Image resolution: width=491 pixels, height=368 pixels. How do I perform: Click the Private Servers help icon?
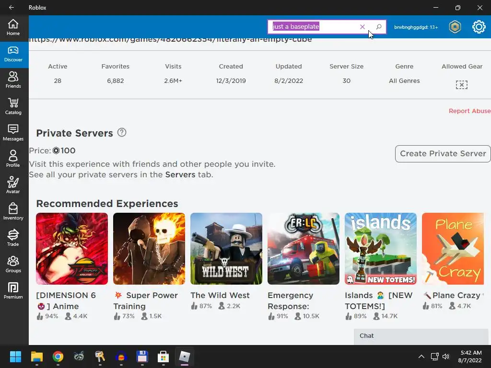click(122, 132)
